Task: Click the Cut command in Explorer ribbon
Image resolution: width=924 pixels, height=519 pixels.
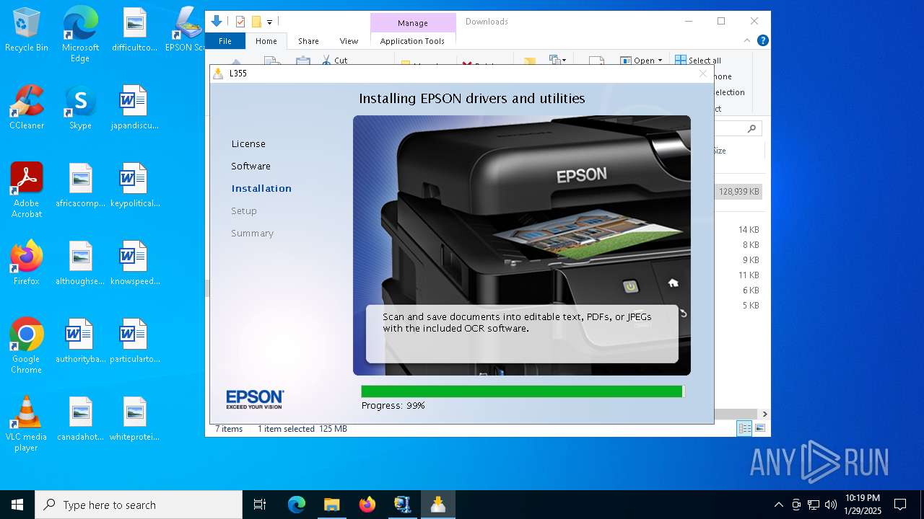Action: coord(335,61)
